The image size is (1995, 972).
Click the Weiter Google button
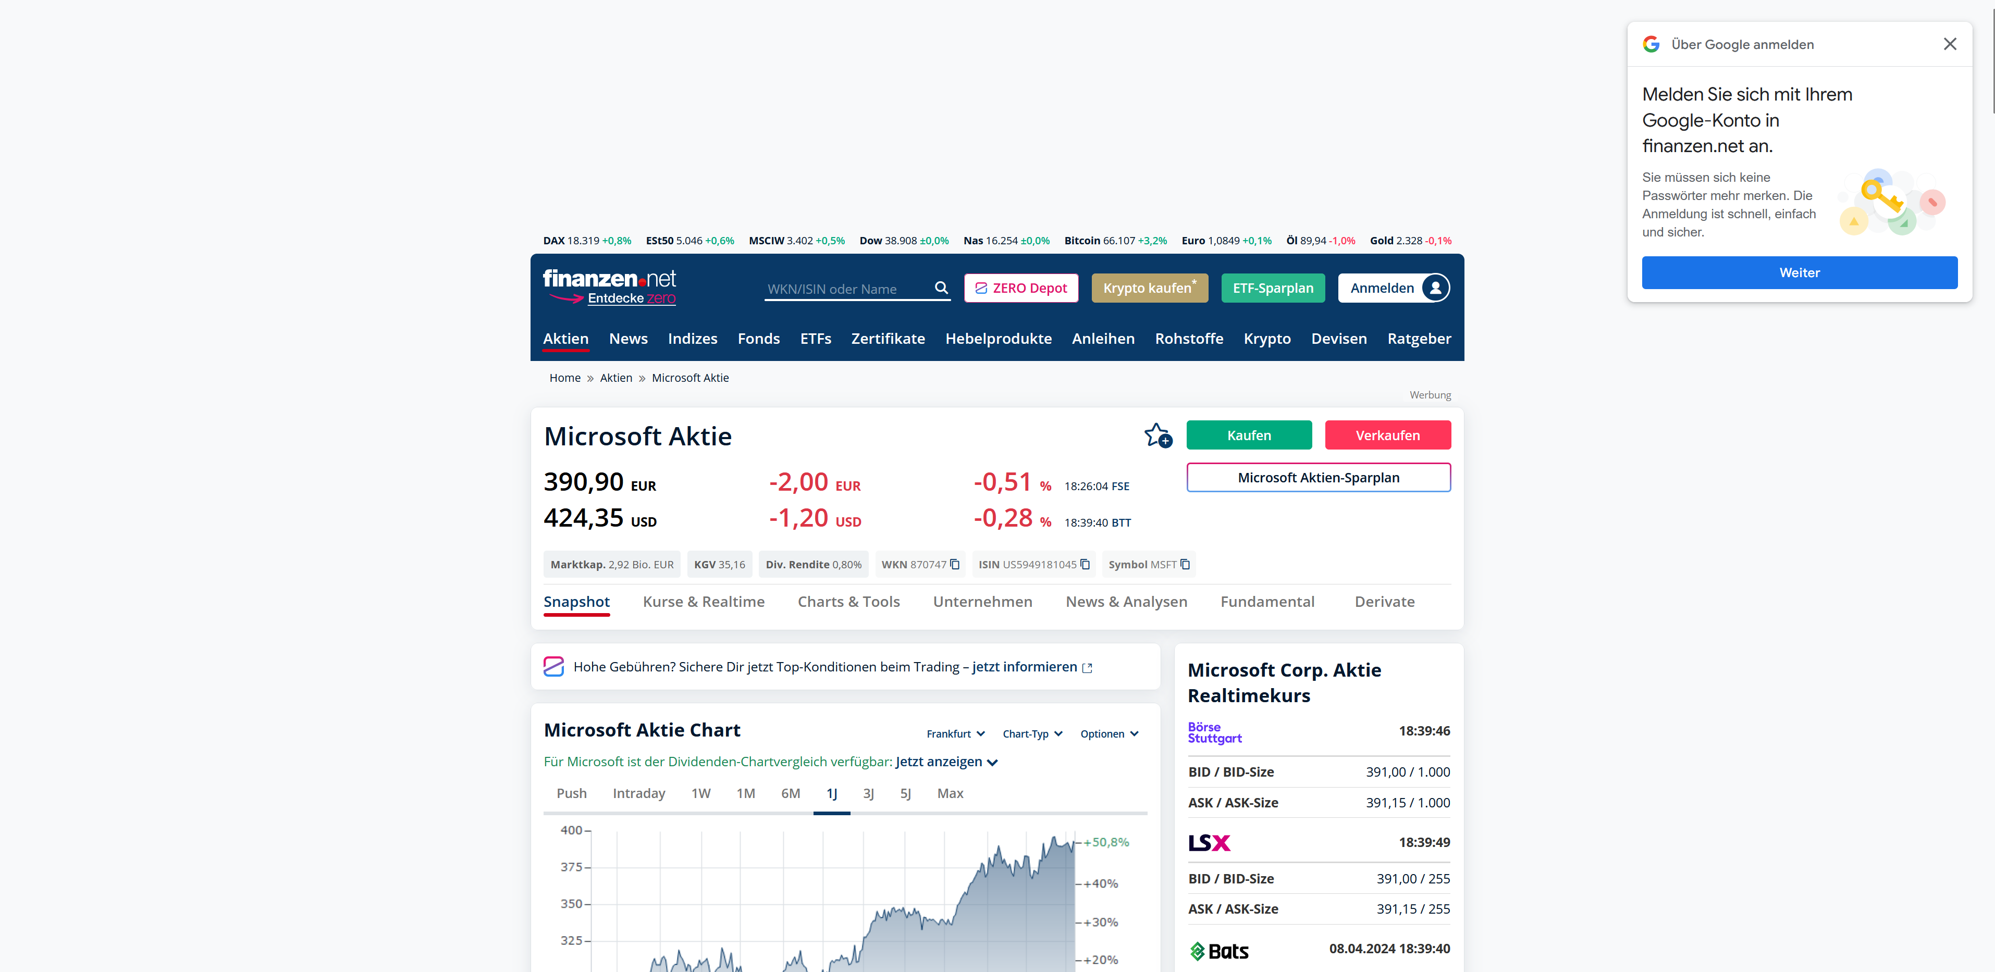1799,272
